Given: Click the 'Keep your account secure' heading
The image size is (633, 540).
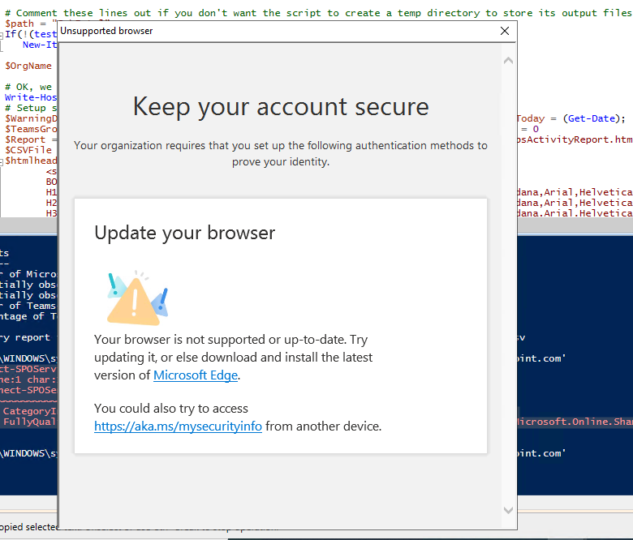Looking at the screenshot, I should coord(281,107).
